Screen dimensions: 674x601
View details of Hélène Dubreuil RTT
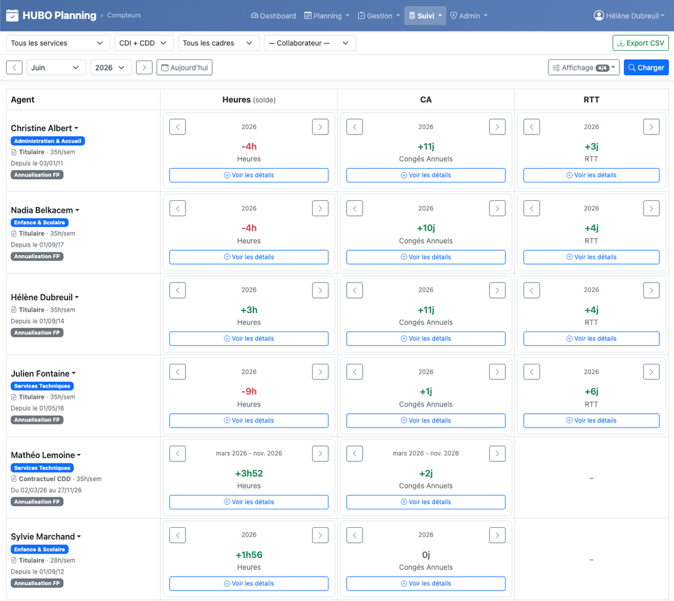pos(592,339)
